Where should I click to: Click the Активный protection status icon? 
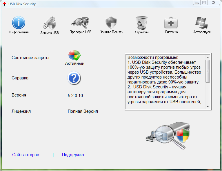pos(74,55)
